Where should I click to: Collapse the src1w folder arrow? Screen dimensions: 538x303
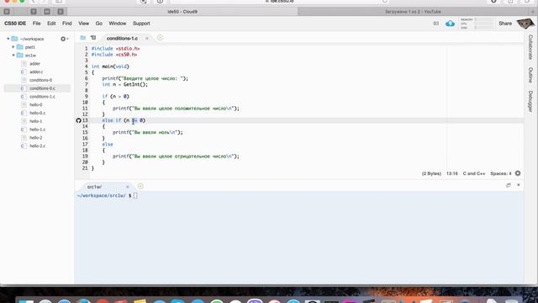13,56
